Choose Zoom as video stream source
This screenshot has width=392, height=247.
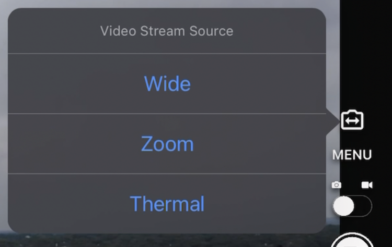[167, 144]
